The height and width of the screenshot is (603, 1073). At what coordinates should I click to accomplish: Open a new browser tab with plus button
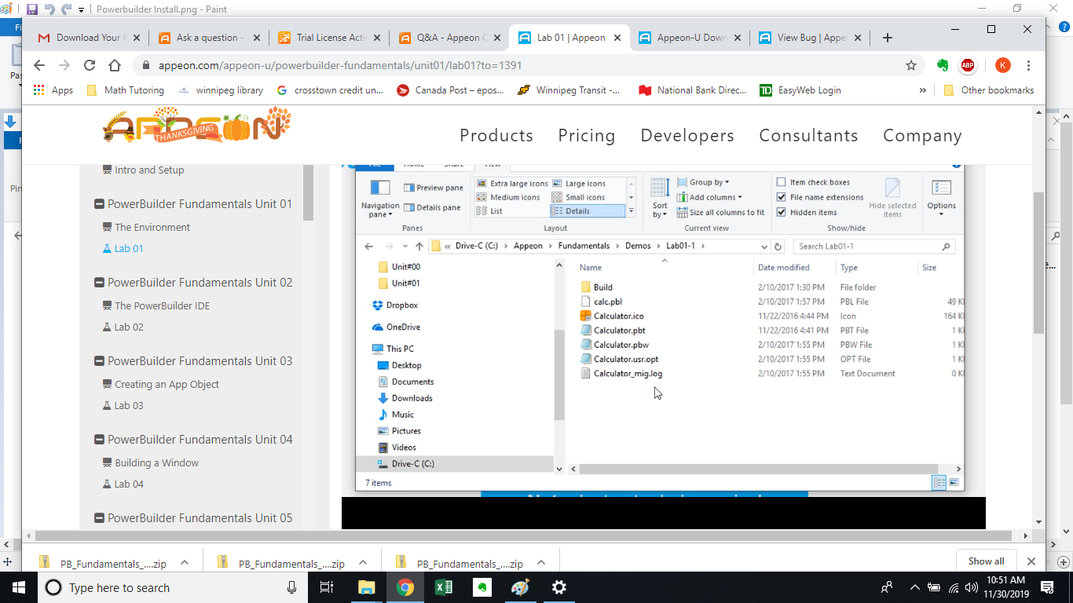coord(887,38)
